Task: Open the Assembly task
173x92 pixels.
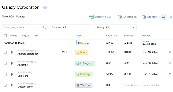Action: [x=23, y=65]
